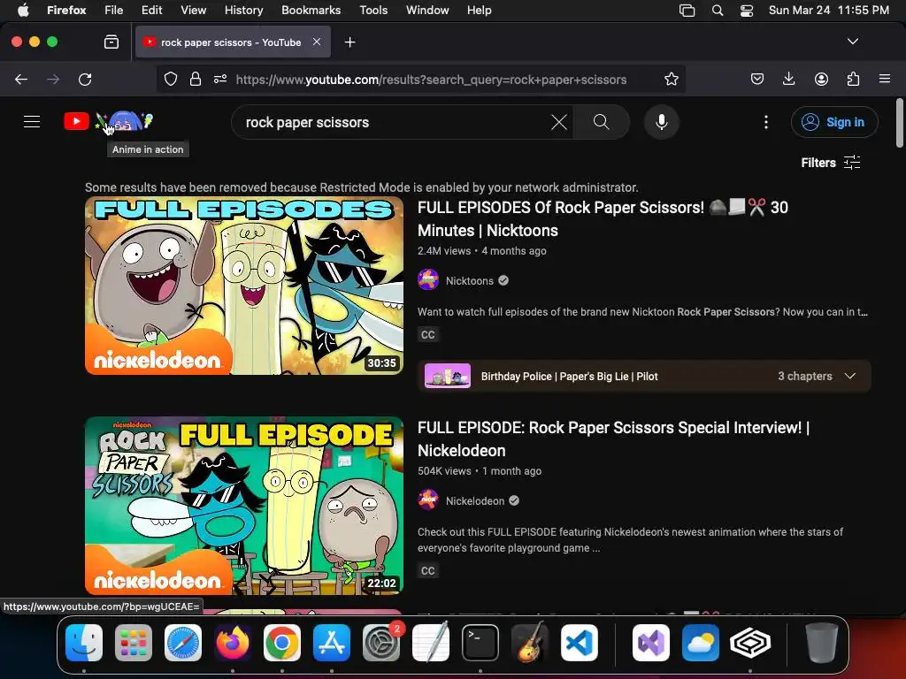906x679 pixels.
Task: Save to Pocket icon
Action: tap(757, 79)
